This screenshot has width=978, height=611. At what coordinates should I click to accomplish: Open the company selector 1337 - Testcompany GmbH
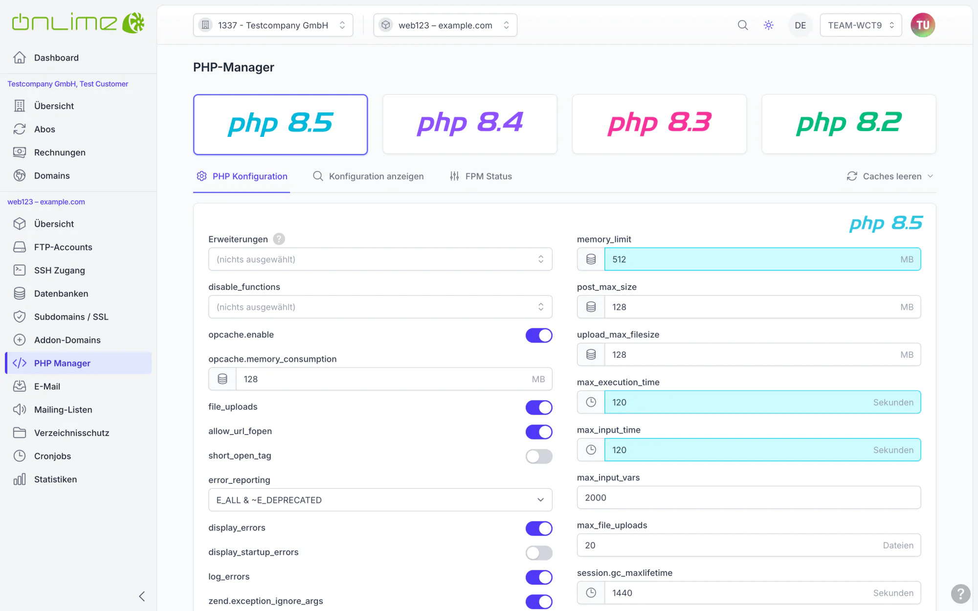[x=273, y=25]
